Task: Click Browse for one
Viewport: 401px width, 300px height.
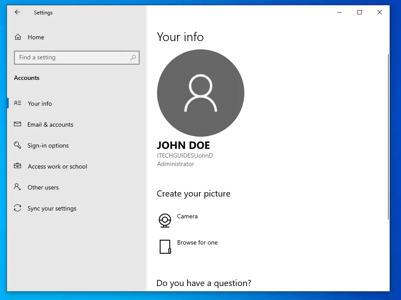Action: click(197, 242)
